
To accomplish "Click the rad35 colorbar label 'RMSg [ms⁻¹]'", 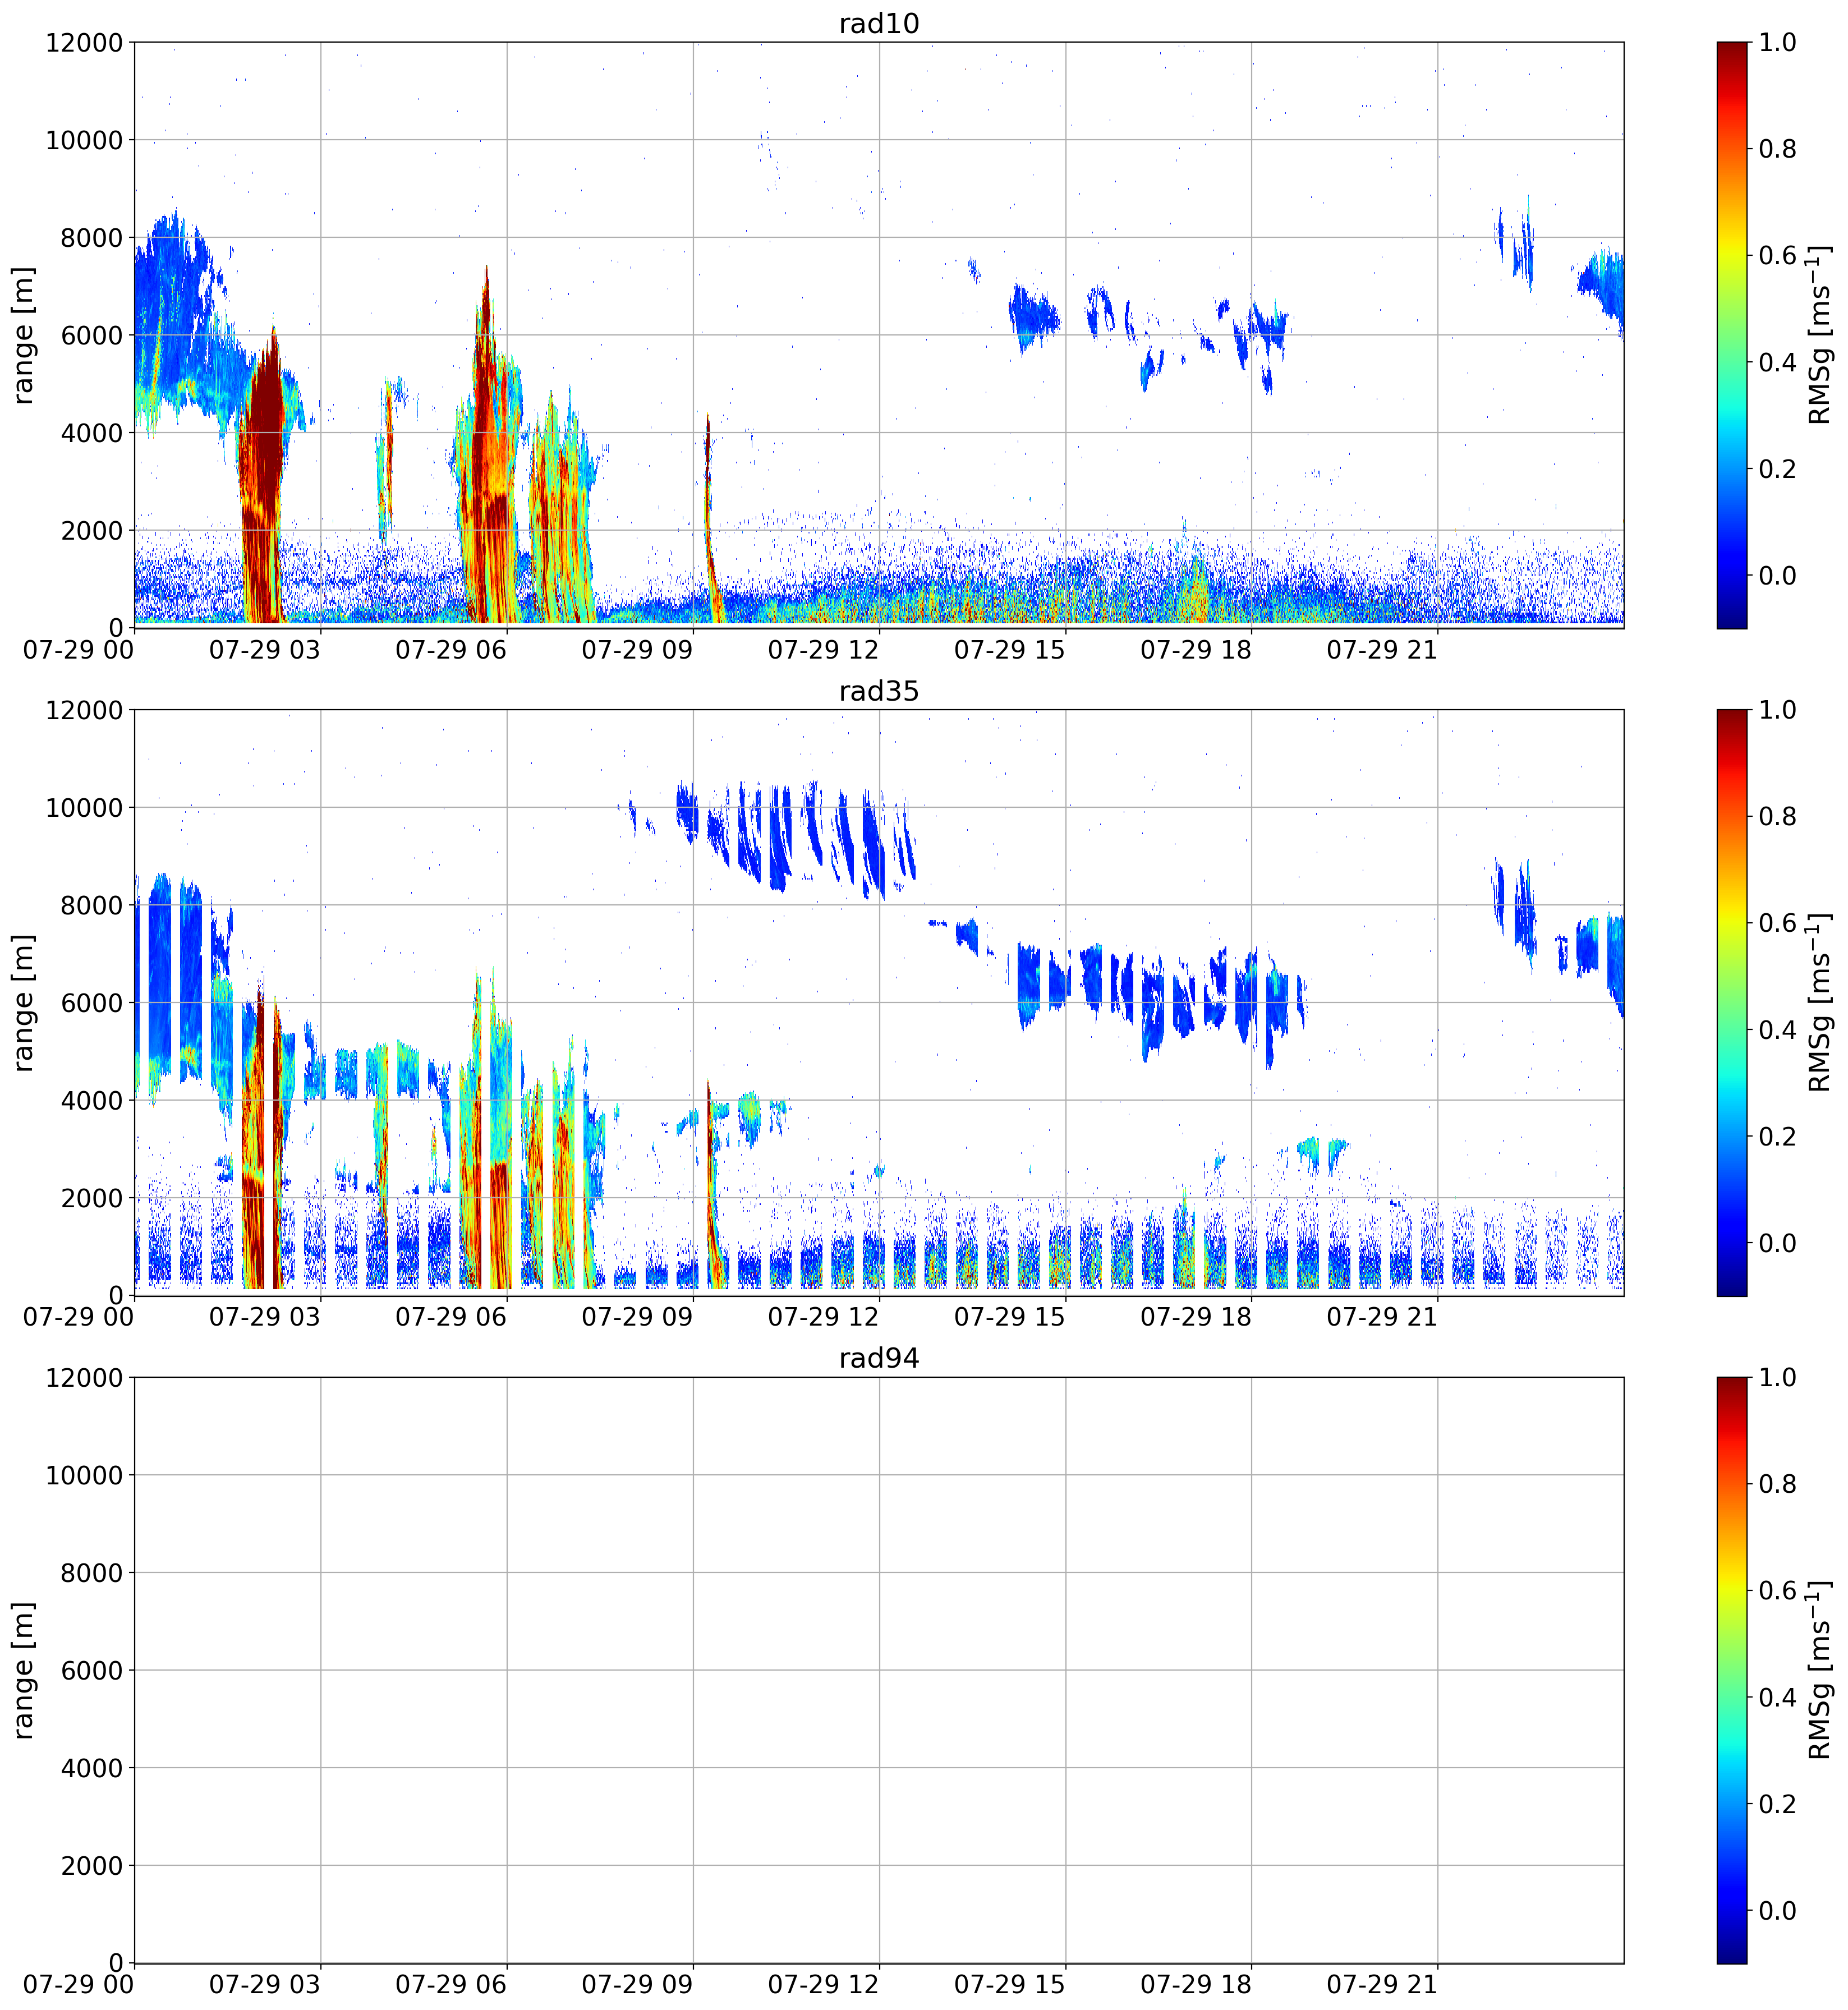I will 1819,1002.
